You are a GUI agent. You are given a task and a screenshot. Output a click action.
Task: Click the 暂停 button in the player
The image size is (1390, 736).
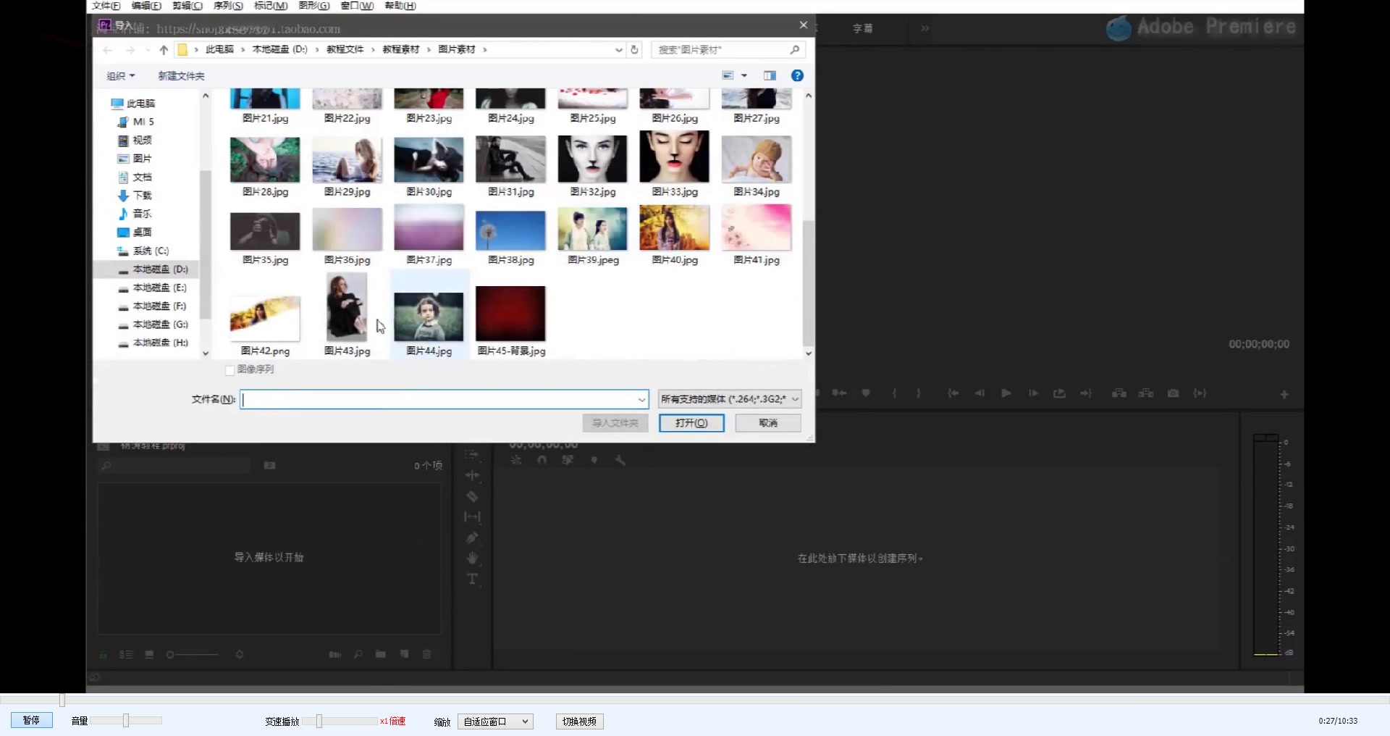pyautogui.click(x=31, y=720)
